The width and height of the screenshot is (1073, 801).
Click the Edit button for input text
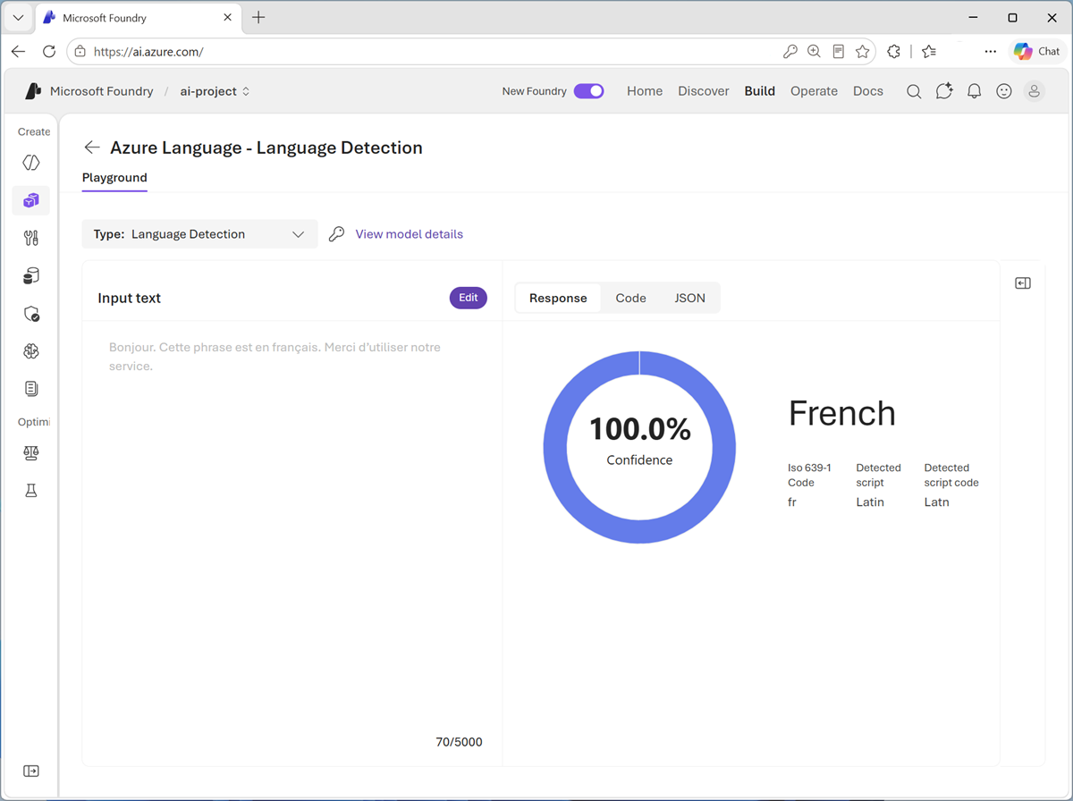469,298
